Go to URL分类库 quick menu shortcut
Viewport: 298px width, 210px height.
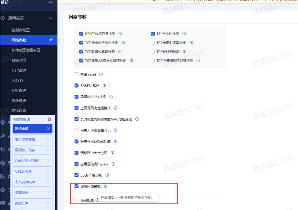point(33,171)
